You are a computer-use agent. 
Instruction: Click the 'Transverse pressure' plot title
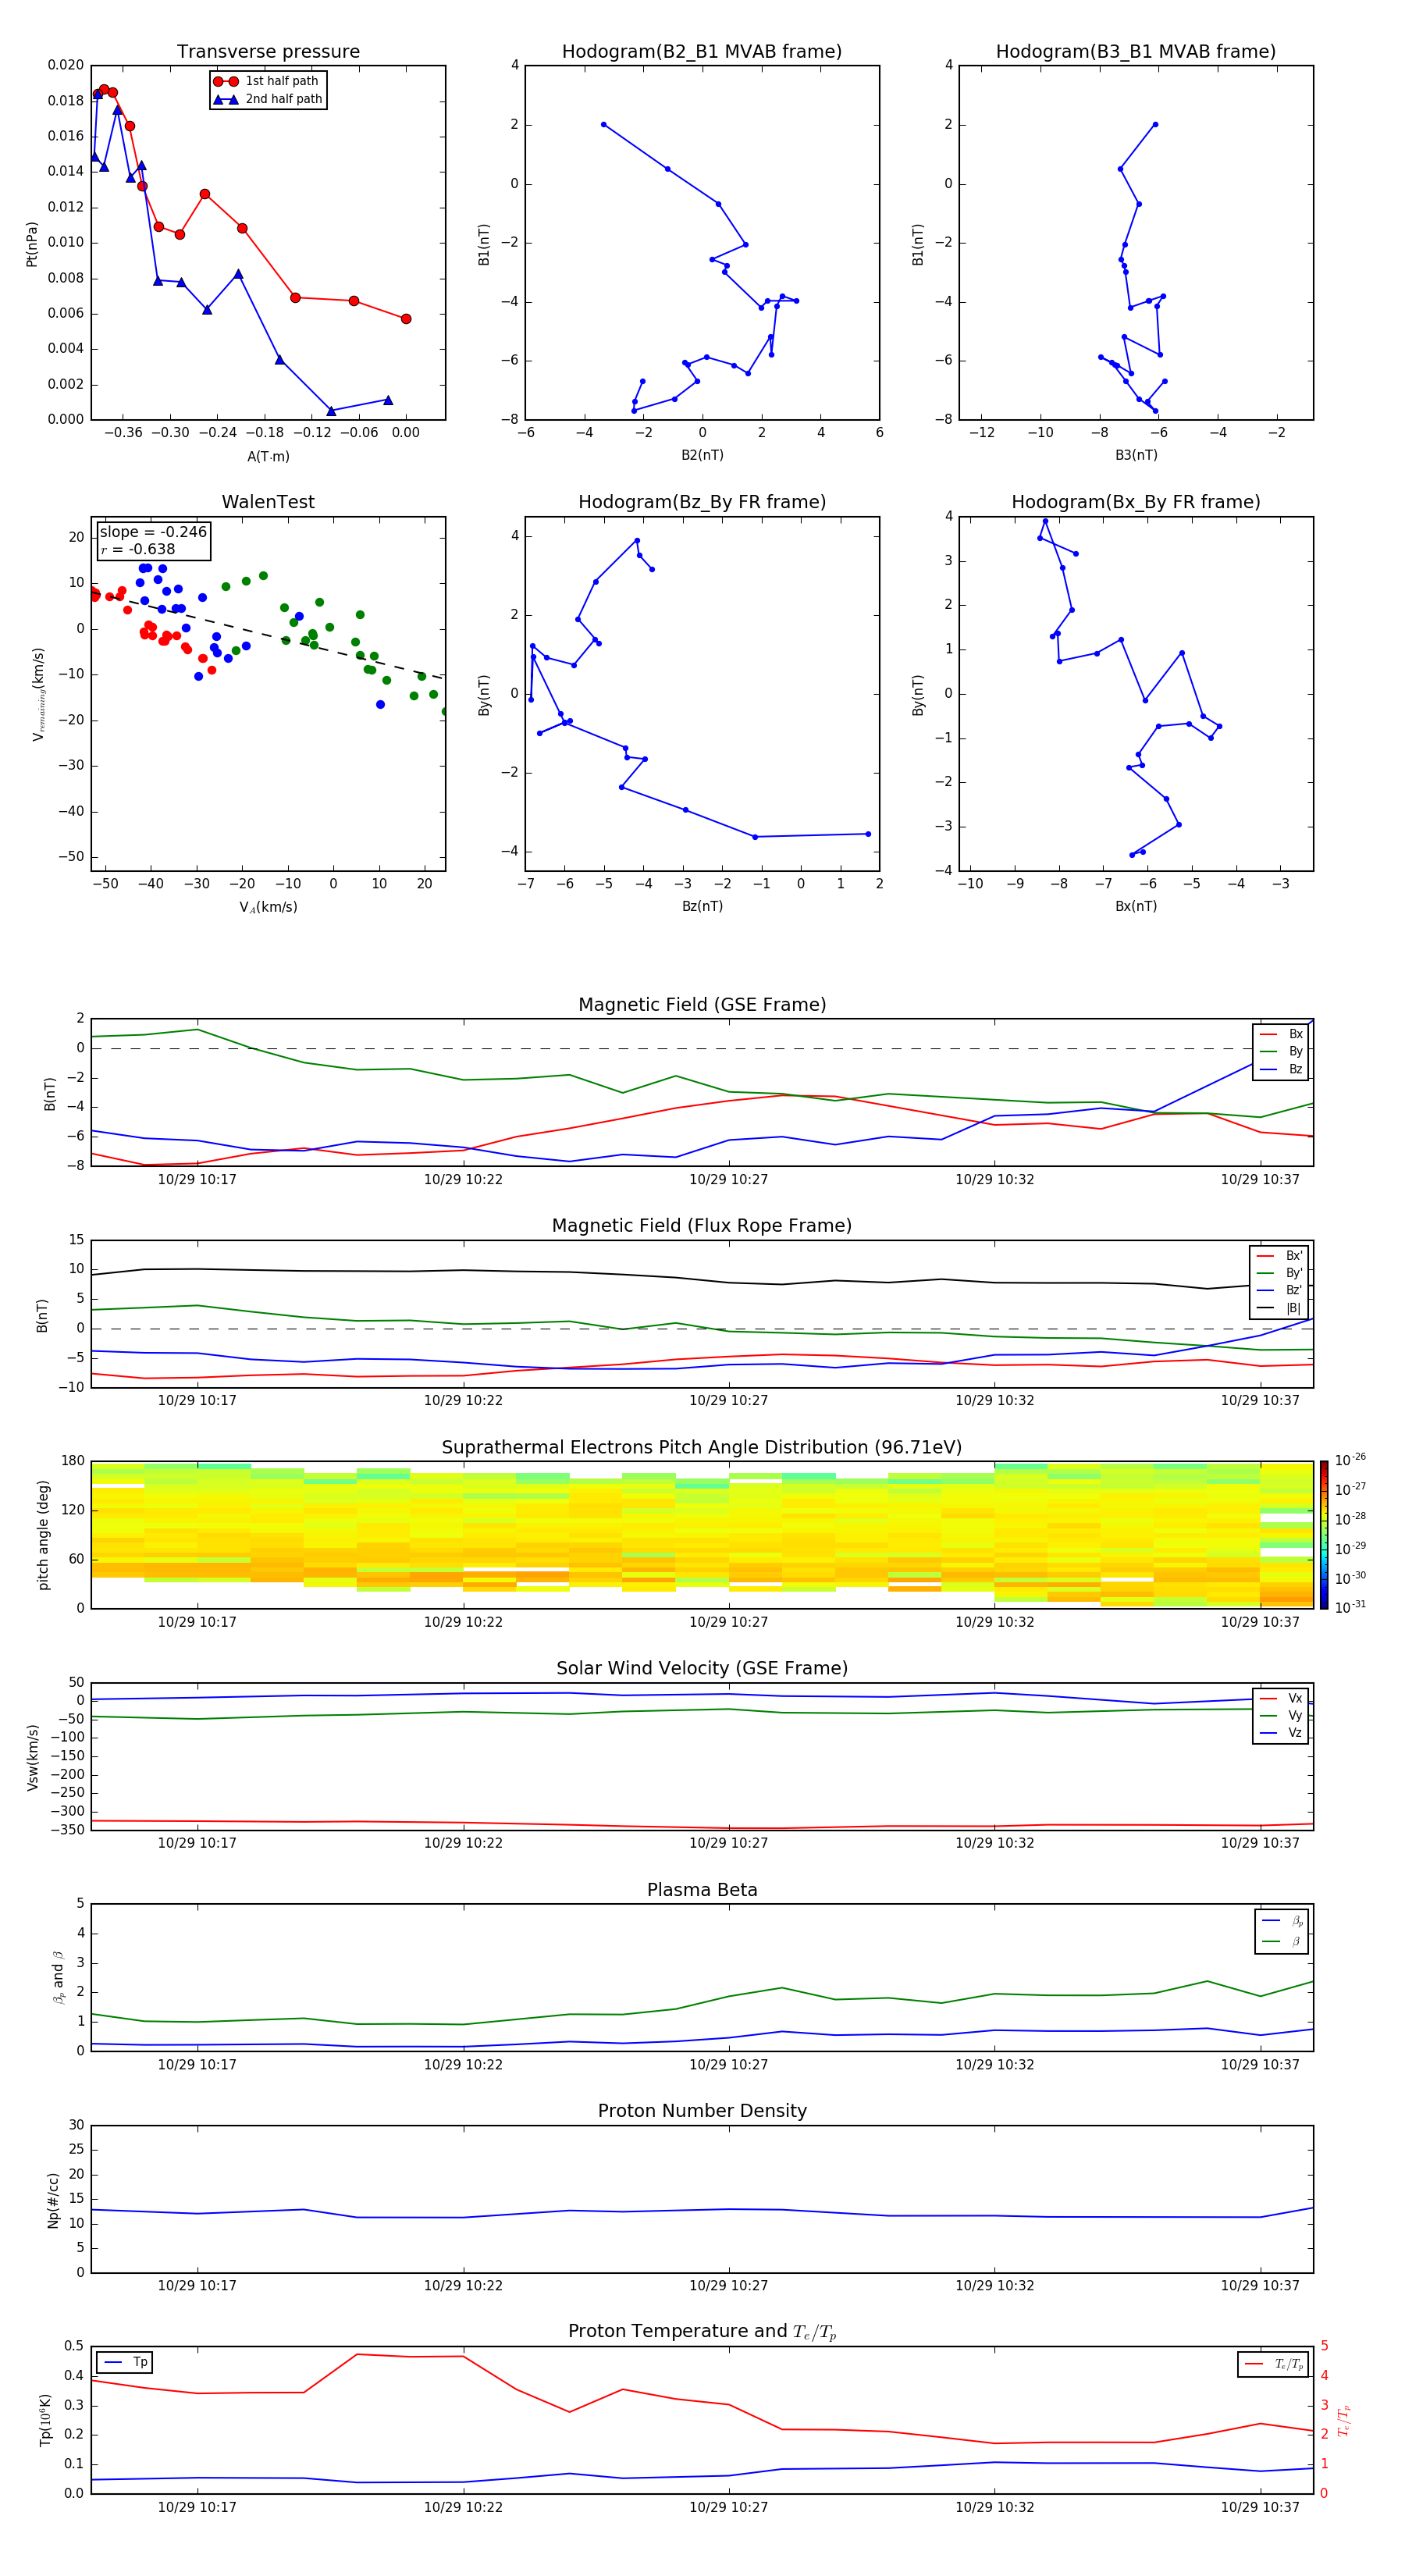click(x=268, y=52)
